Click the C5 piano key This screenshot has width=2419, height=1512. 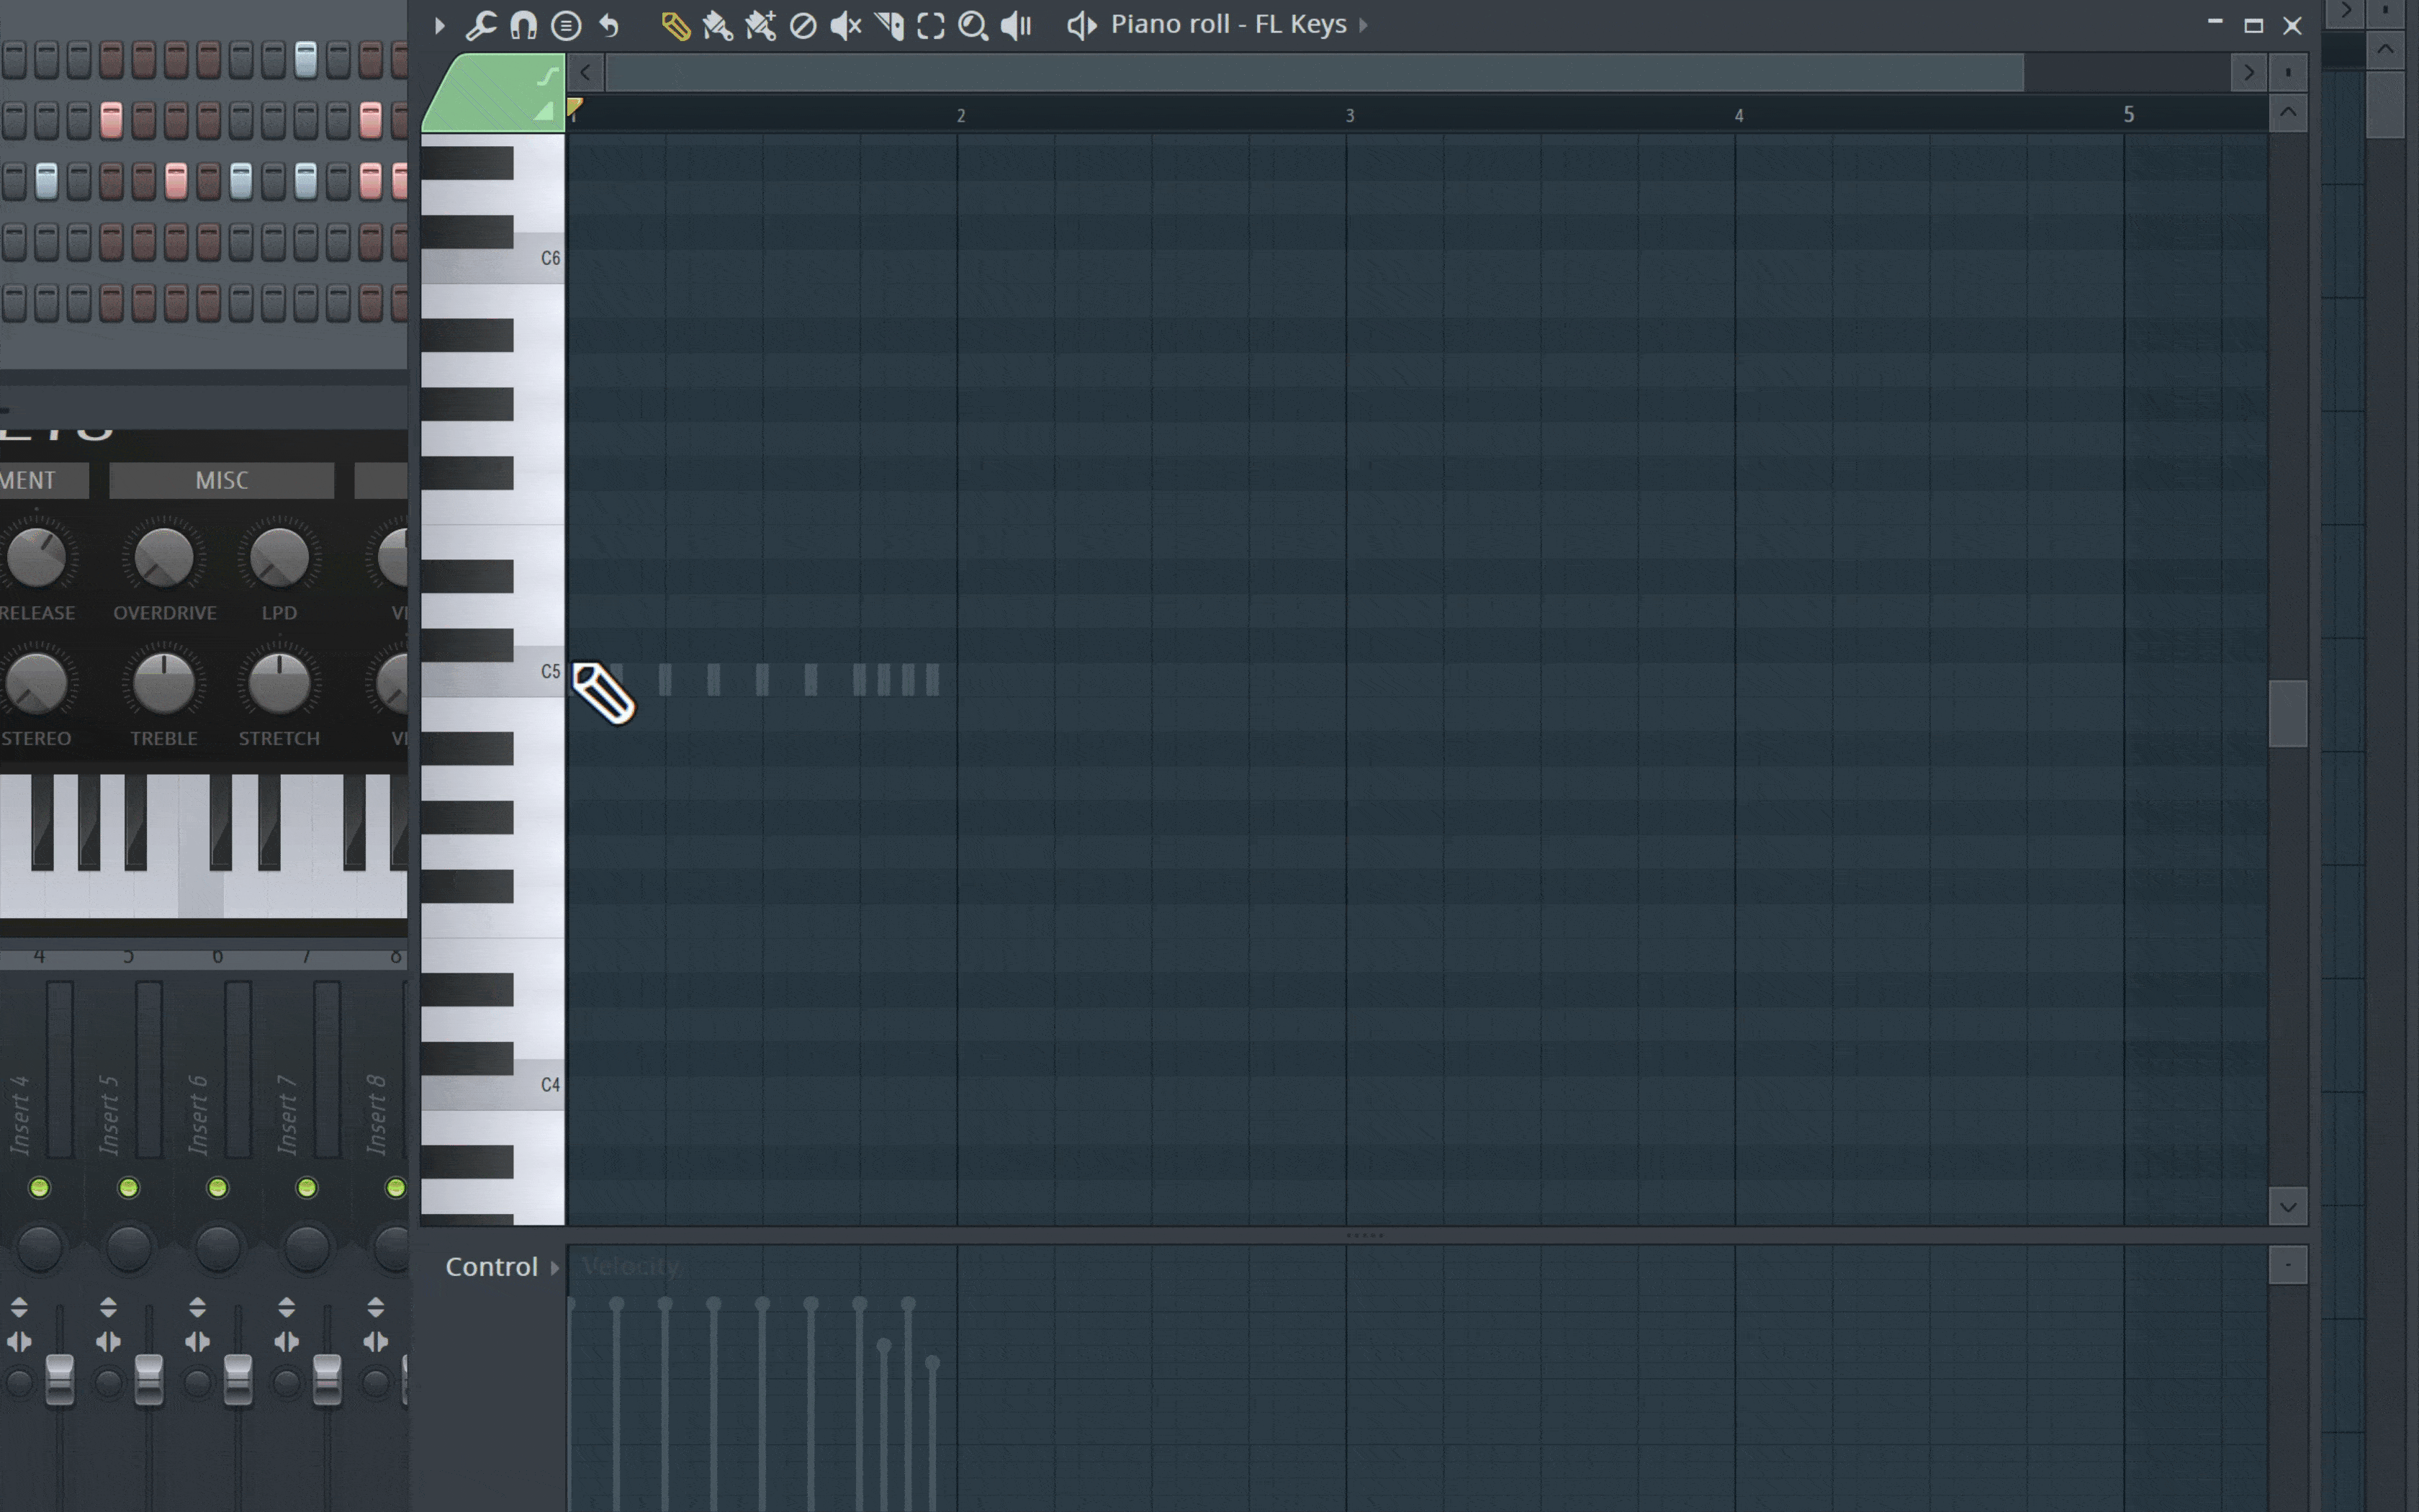492,671
